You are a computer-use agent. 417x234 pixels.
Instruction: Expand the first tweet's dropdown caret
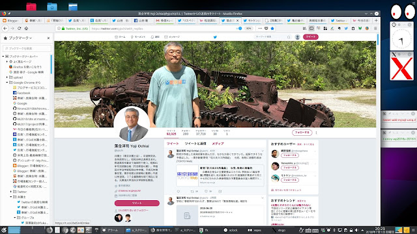(x=262, y=151)
